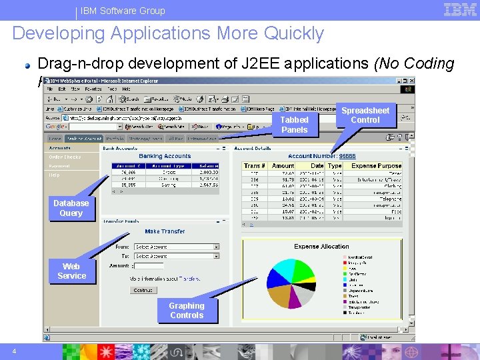Click the Search toolbar button
Viewport: 480px width, 360px height.
point(129,99)
